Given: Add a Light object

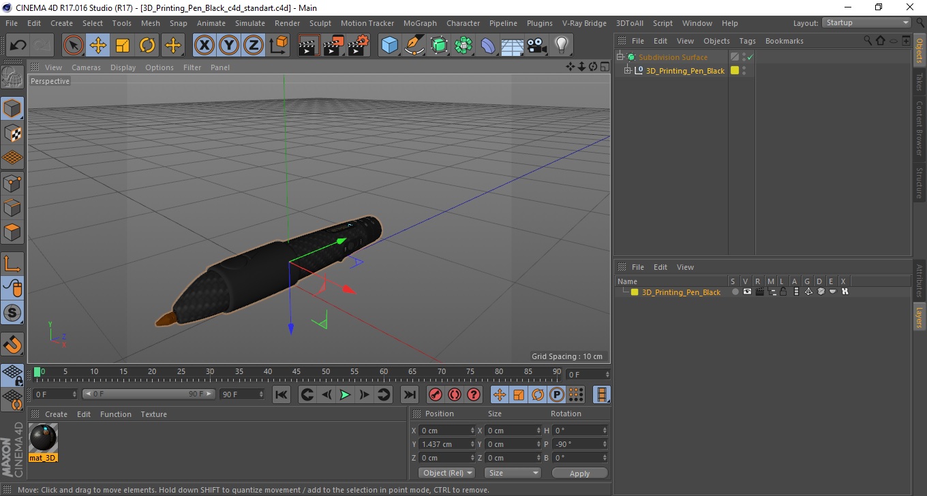Looking at the screenshot, I should 561,46.
